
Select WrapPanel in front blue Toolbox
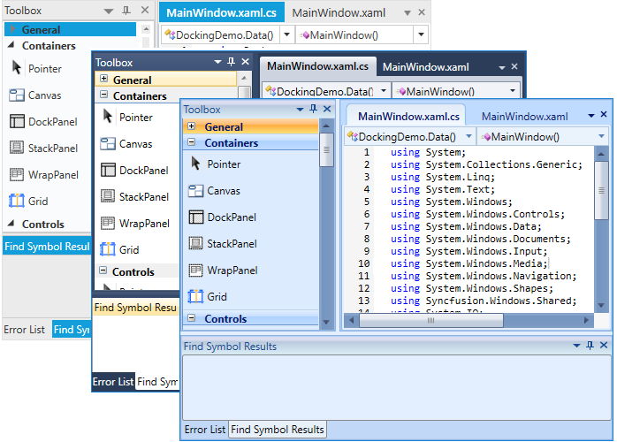pos(232,271)
